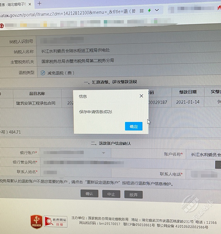Close the 湖北省电子 browser tab
This screenshot has width=221, height=234.
30,4
